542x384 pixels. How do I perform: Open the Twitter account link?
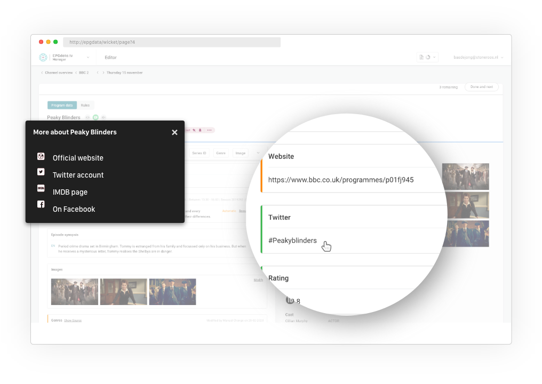(78, 175)
